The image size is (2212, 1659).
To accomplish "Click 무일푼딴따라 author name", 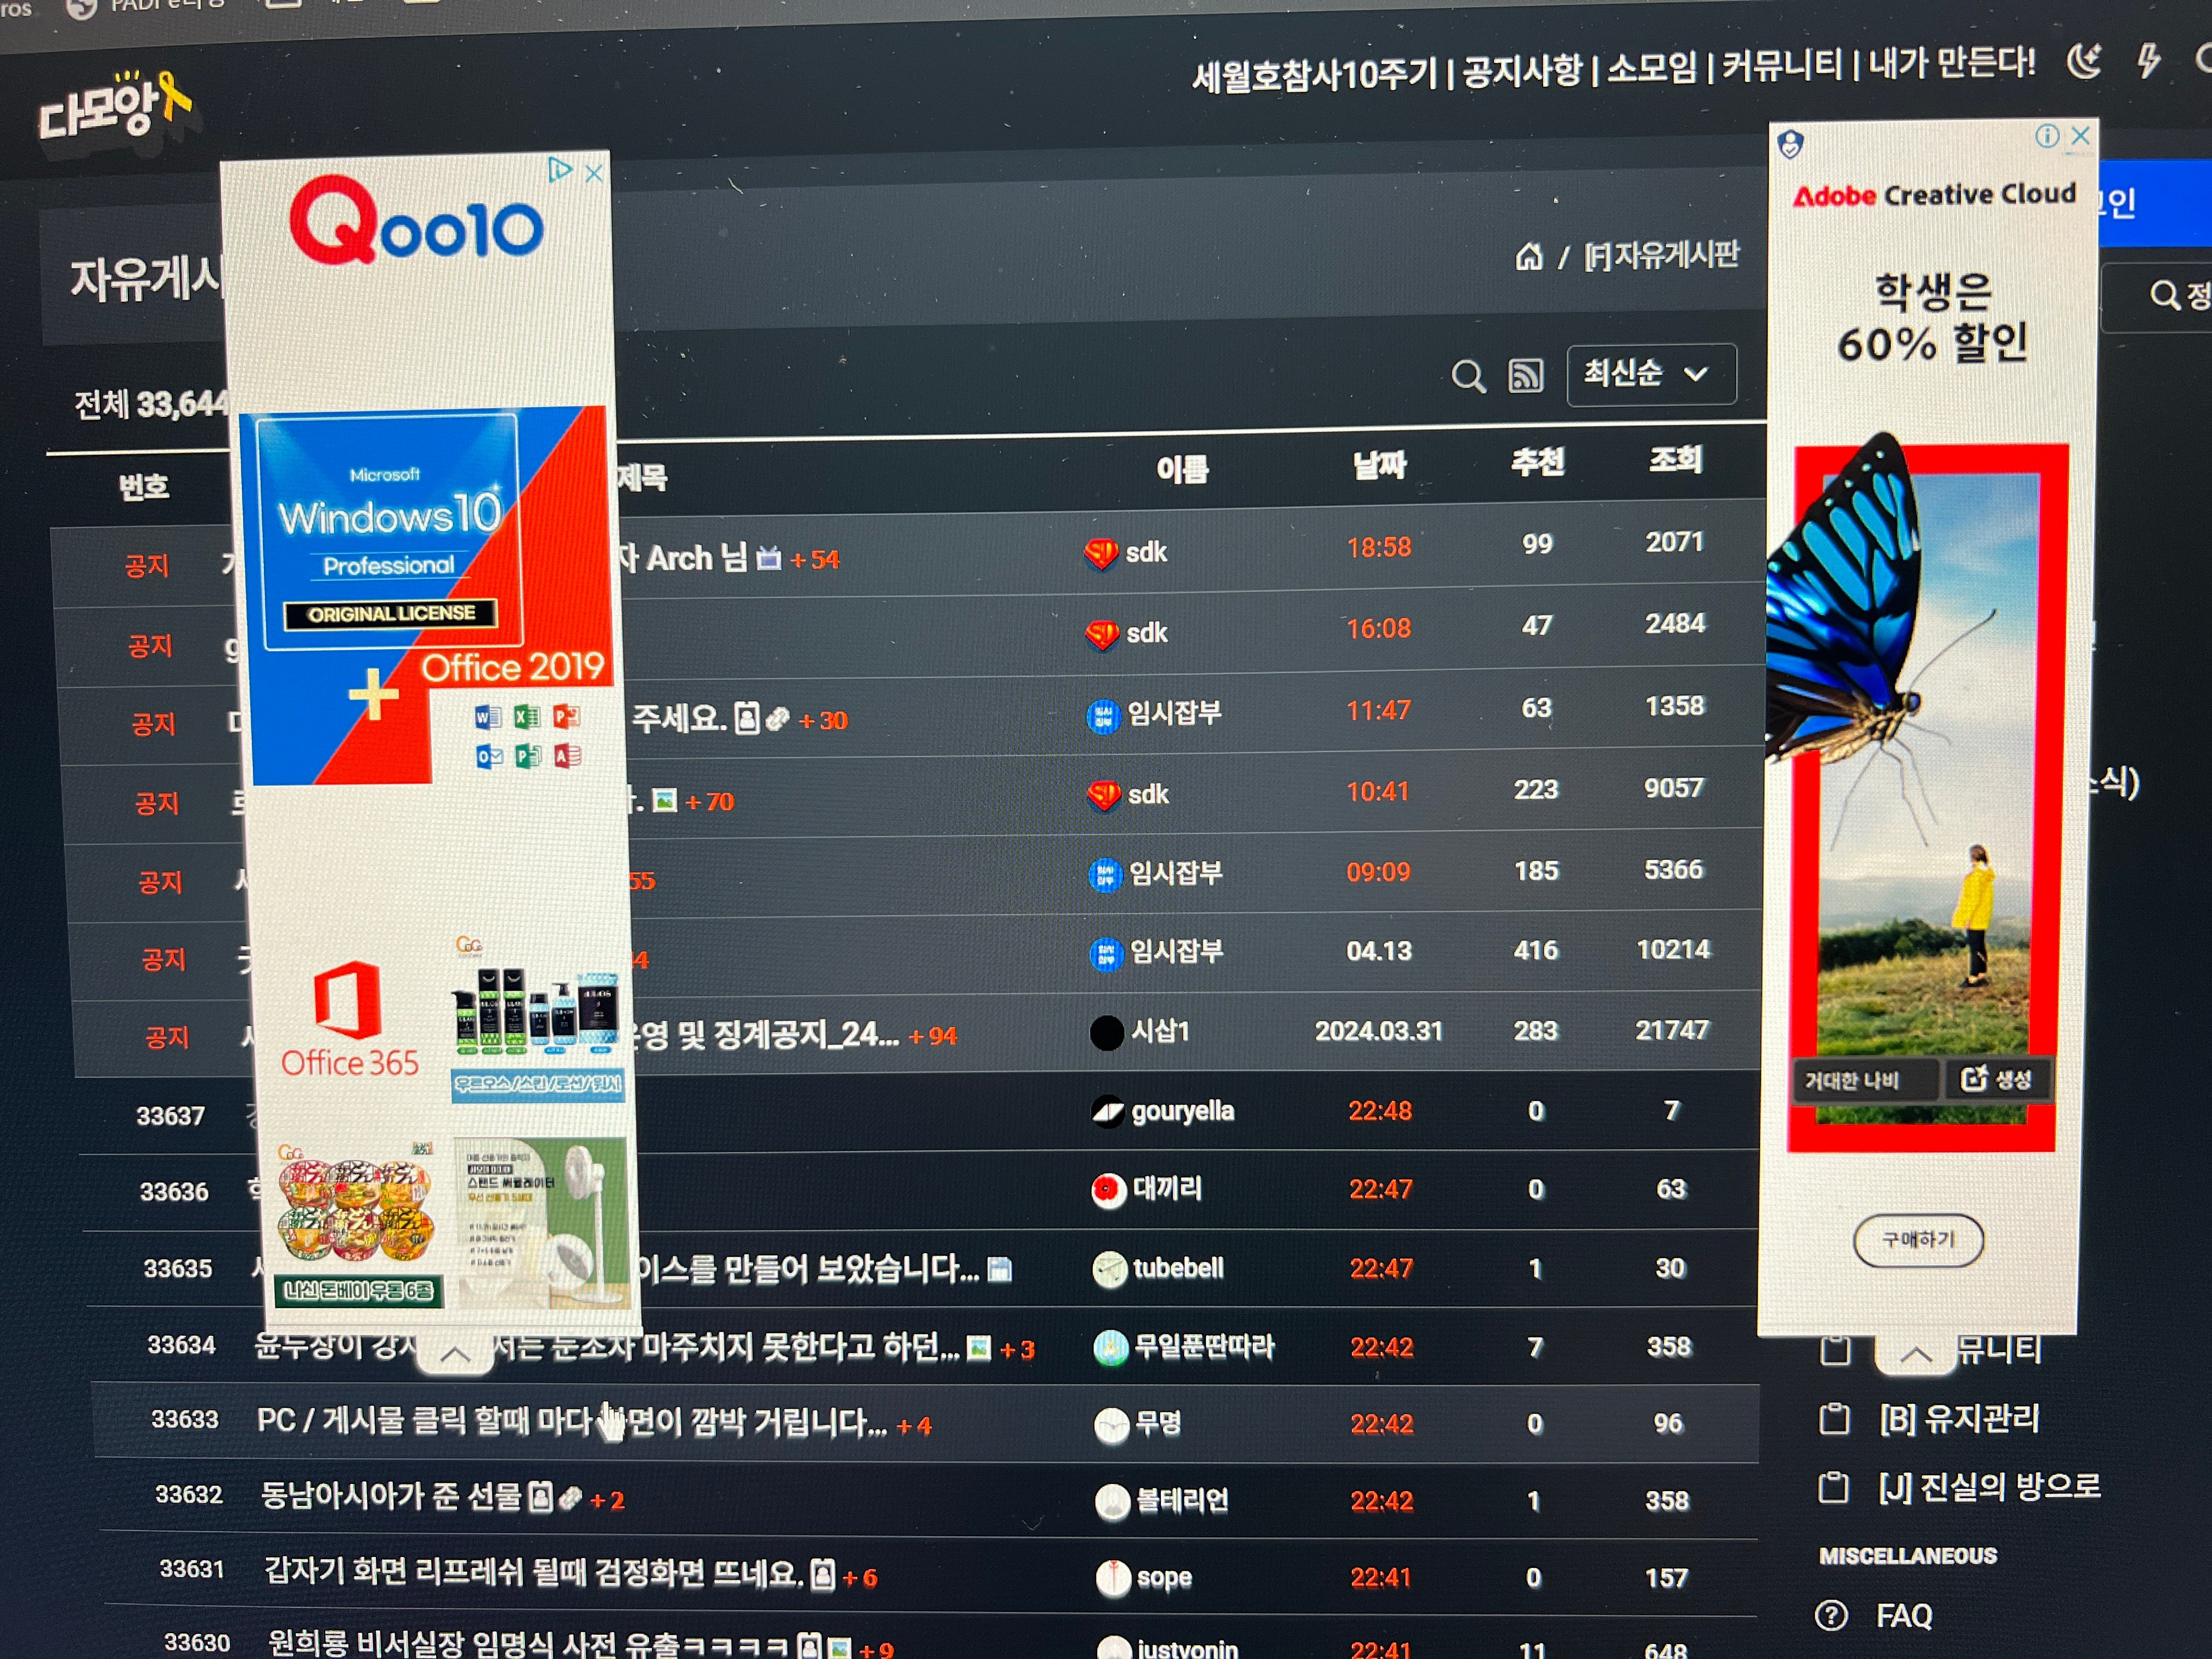I will pos(1204,1346).
